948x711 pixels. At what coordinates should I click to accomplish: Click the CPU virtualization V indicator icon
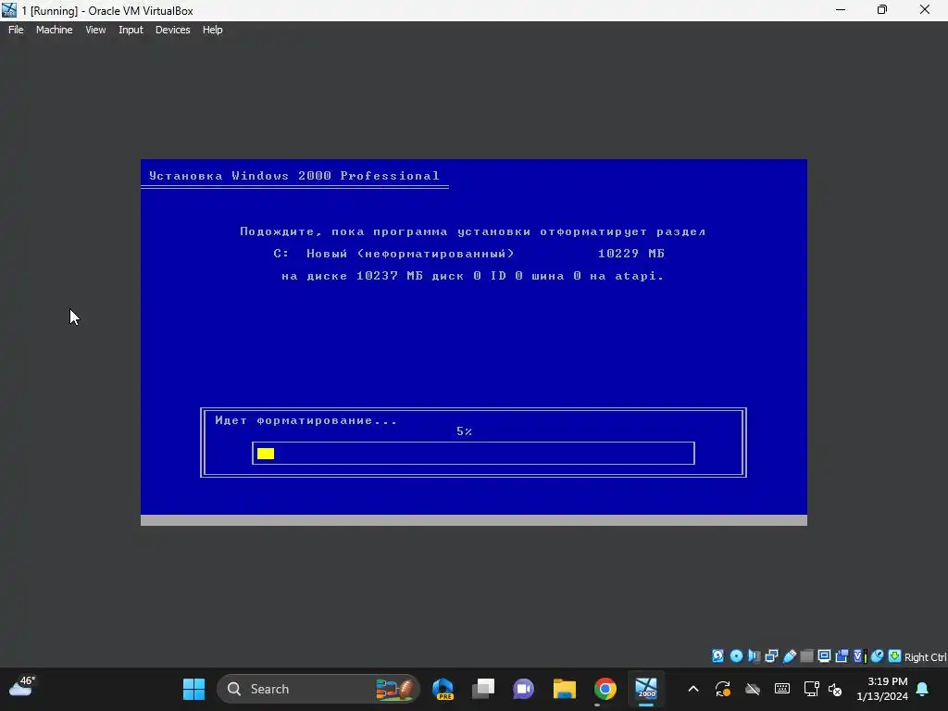pos(859,656)
